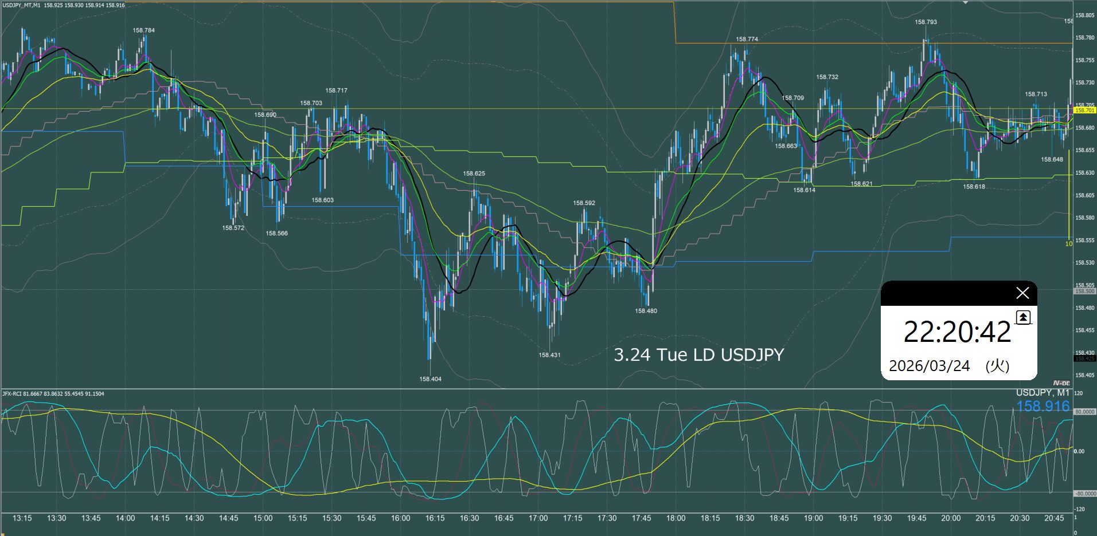Click the 80.0000 RCI level tag
The height and width of the screenshot is (536, 1097).
1084,412
